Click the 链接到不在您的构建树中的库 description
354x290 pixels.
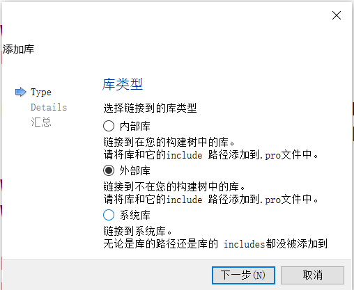pos(174,186)
